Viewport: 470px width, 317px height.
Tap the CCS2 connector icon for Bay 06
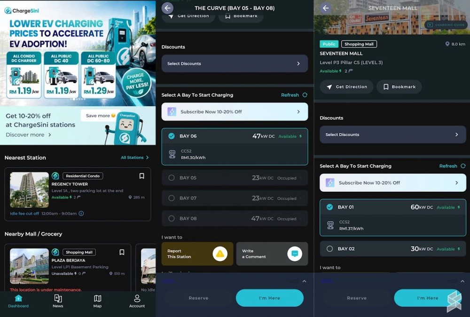(x=172, y=154)
